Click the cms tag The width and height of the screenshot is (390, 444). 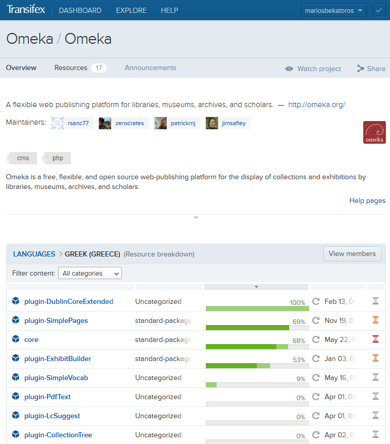[x=22, y=158]
